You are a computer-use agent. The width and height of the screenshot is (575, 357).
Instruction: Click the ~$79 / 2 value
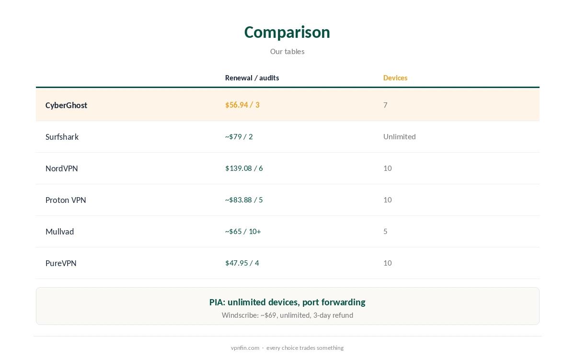tap(239, 136)
